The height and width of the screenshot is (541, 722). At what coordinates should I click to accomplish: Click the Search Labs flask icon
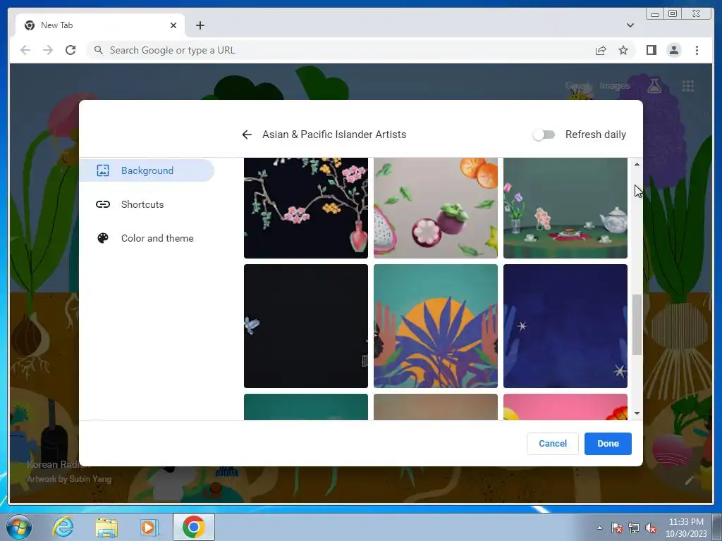click(654, 85)
